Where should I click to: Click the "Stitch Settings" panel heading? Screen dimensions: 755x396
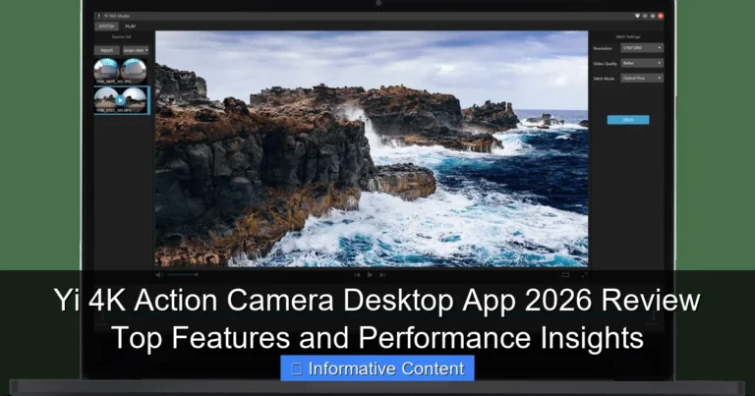[628, 37]
